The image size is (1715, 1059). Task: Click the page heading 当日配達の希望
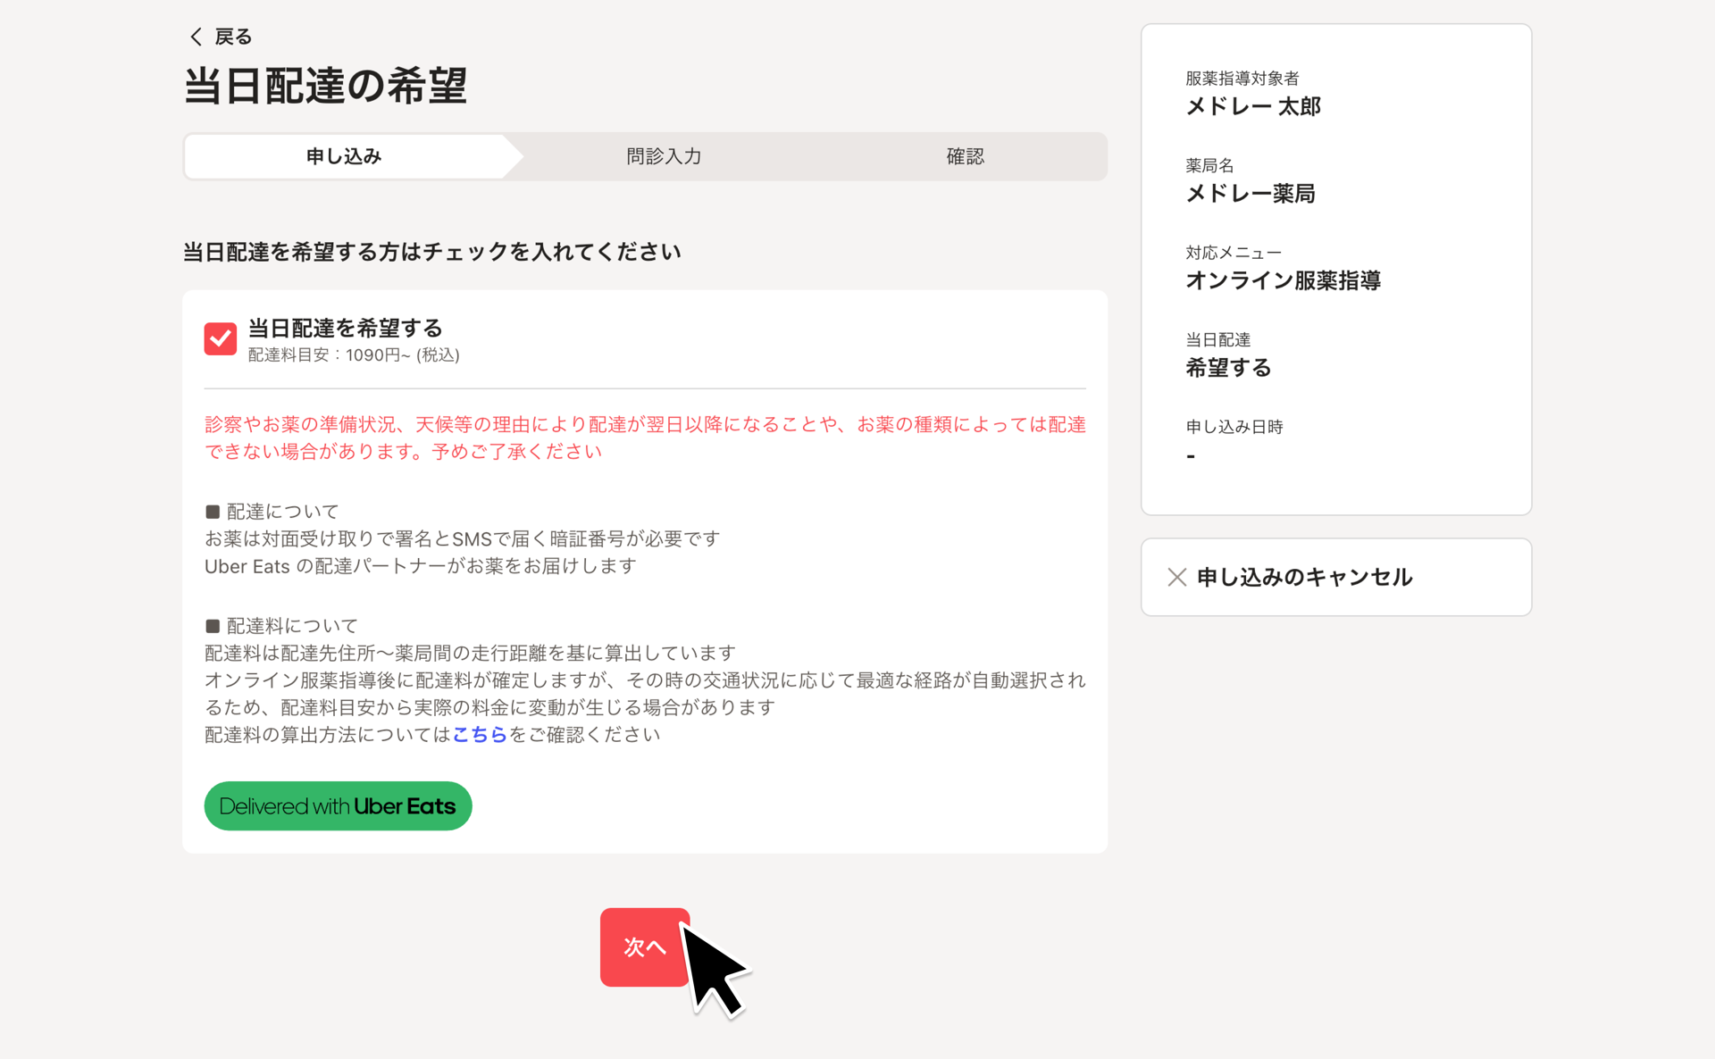click(325, 87)
